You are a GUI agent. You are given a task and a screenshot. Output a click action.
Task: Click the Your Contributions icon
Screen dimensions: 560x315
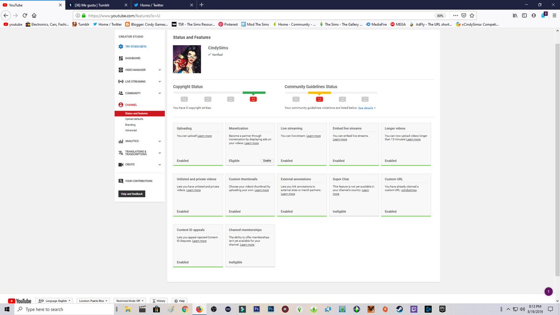[121, 181]
